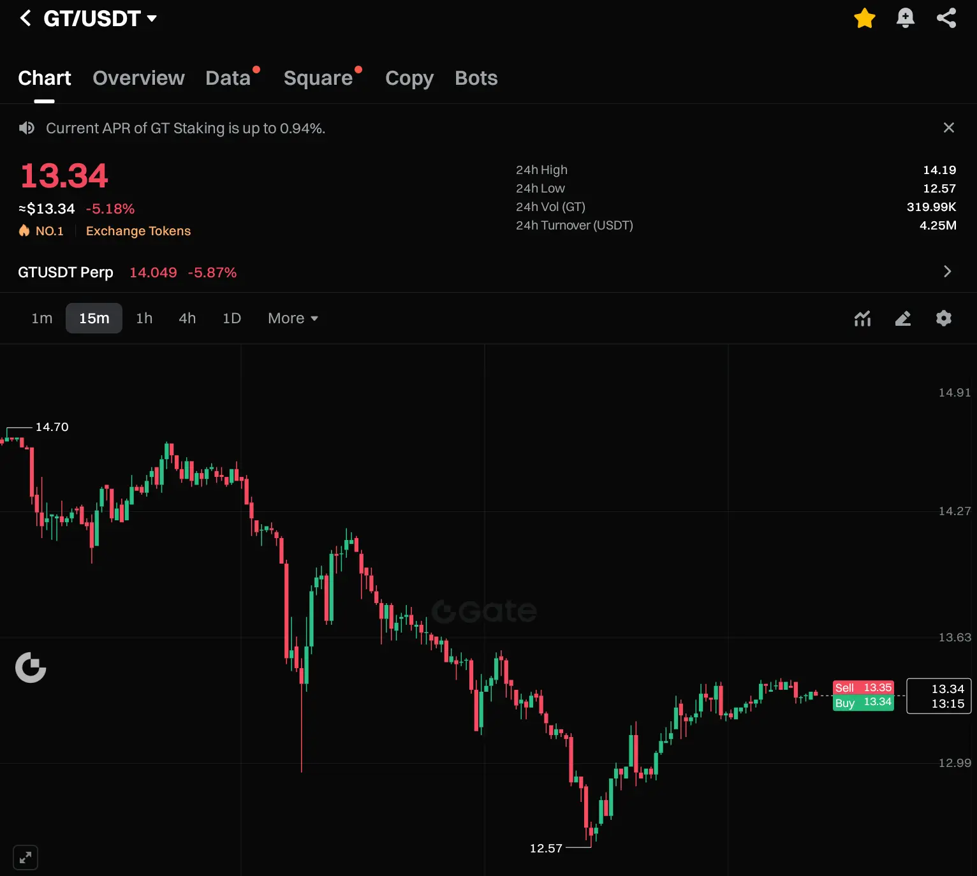The image size is (977, 876).
Task: Tap the back arrow icon
Action: pos(26,18)
